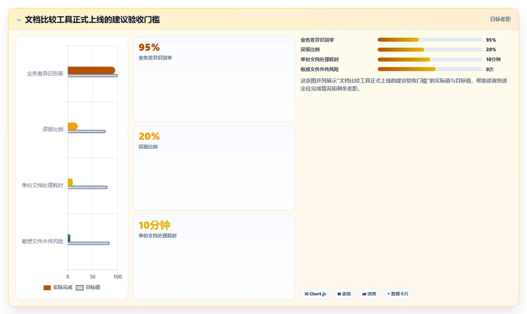
Task: Click the 单份文档处理耗时 target value bar
Action: pos(88,187)
